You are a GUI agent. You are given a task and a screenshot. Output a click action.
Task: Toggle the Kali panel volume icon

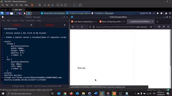tap(154, 13)
